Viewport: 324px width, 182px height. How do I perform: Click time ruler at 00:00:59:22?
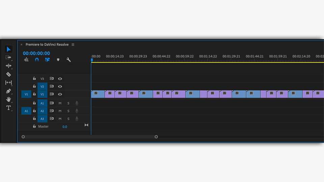pos(185,56)
